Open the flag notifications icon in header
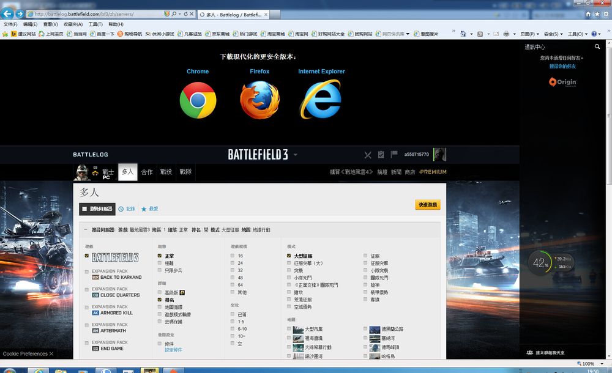The height and width of the screenshot is (373, 612). (394, 154)
